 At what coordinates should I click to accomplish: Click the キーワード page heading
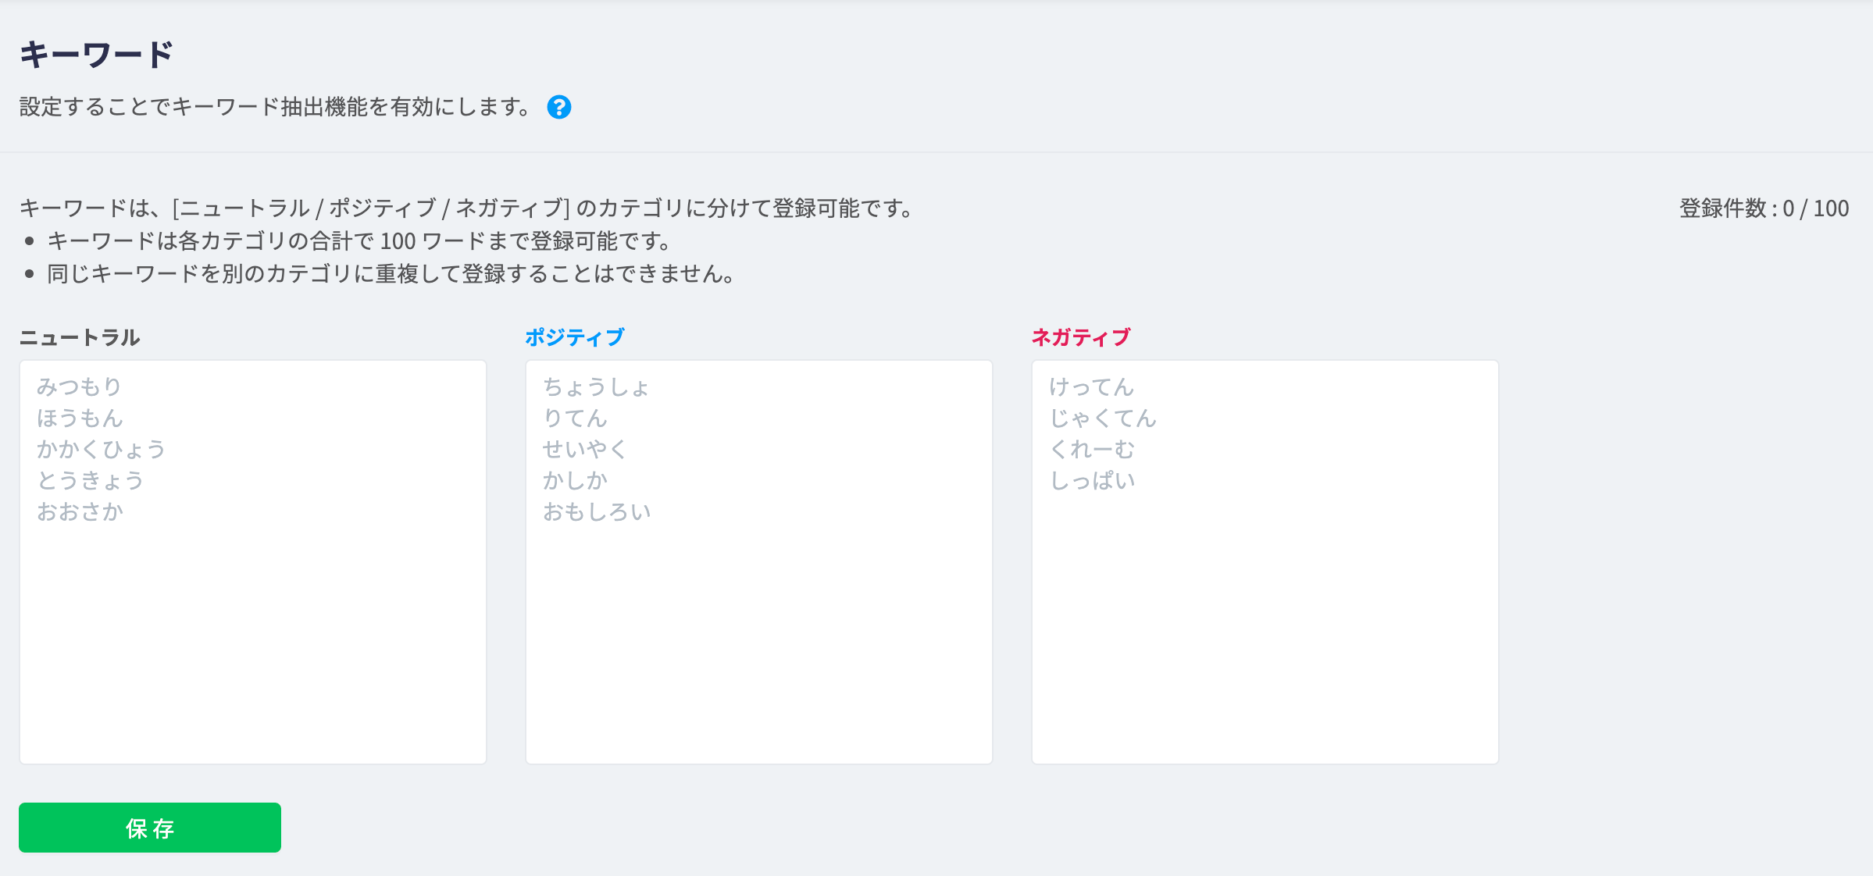(96, 55)
